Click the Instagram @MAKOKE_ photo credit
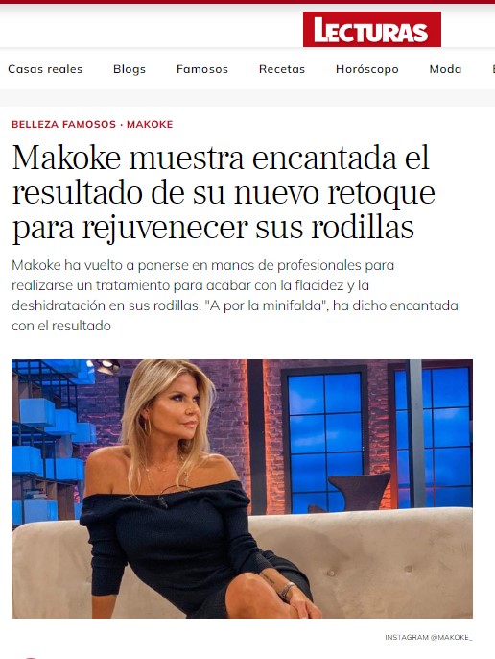 [428, 637]
